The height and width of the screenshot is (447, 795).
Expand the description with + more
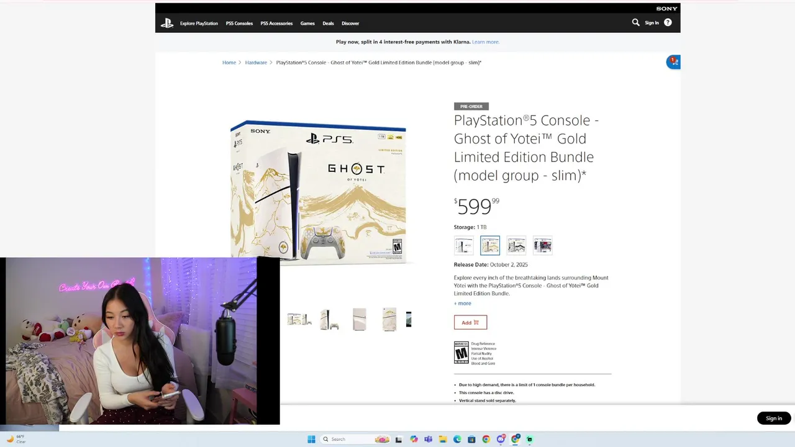(463, 303)
